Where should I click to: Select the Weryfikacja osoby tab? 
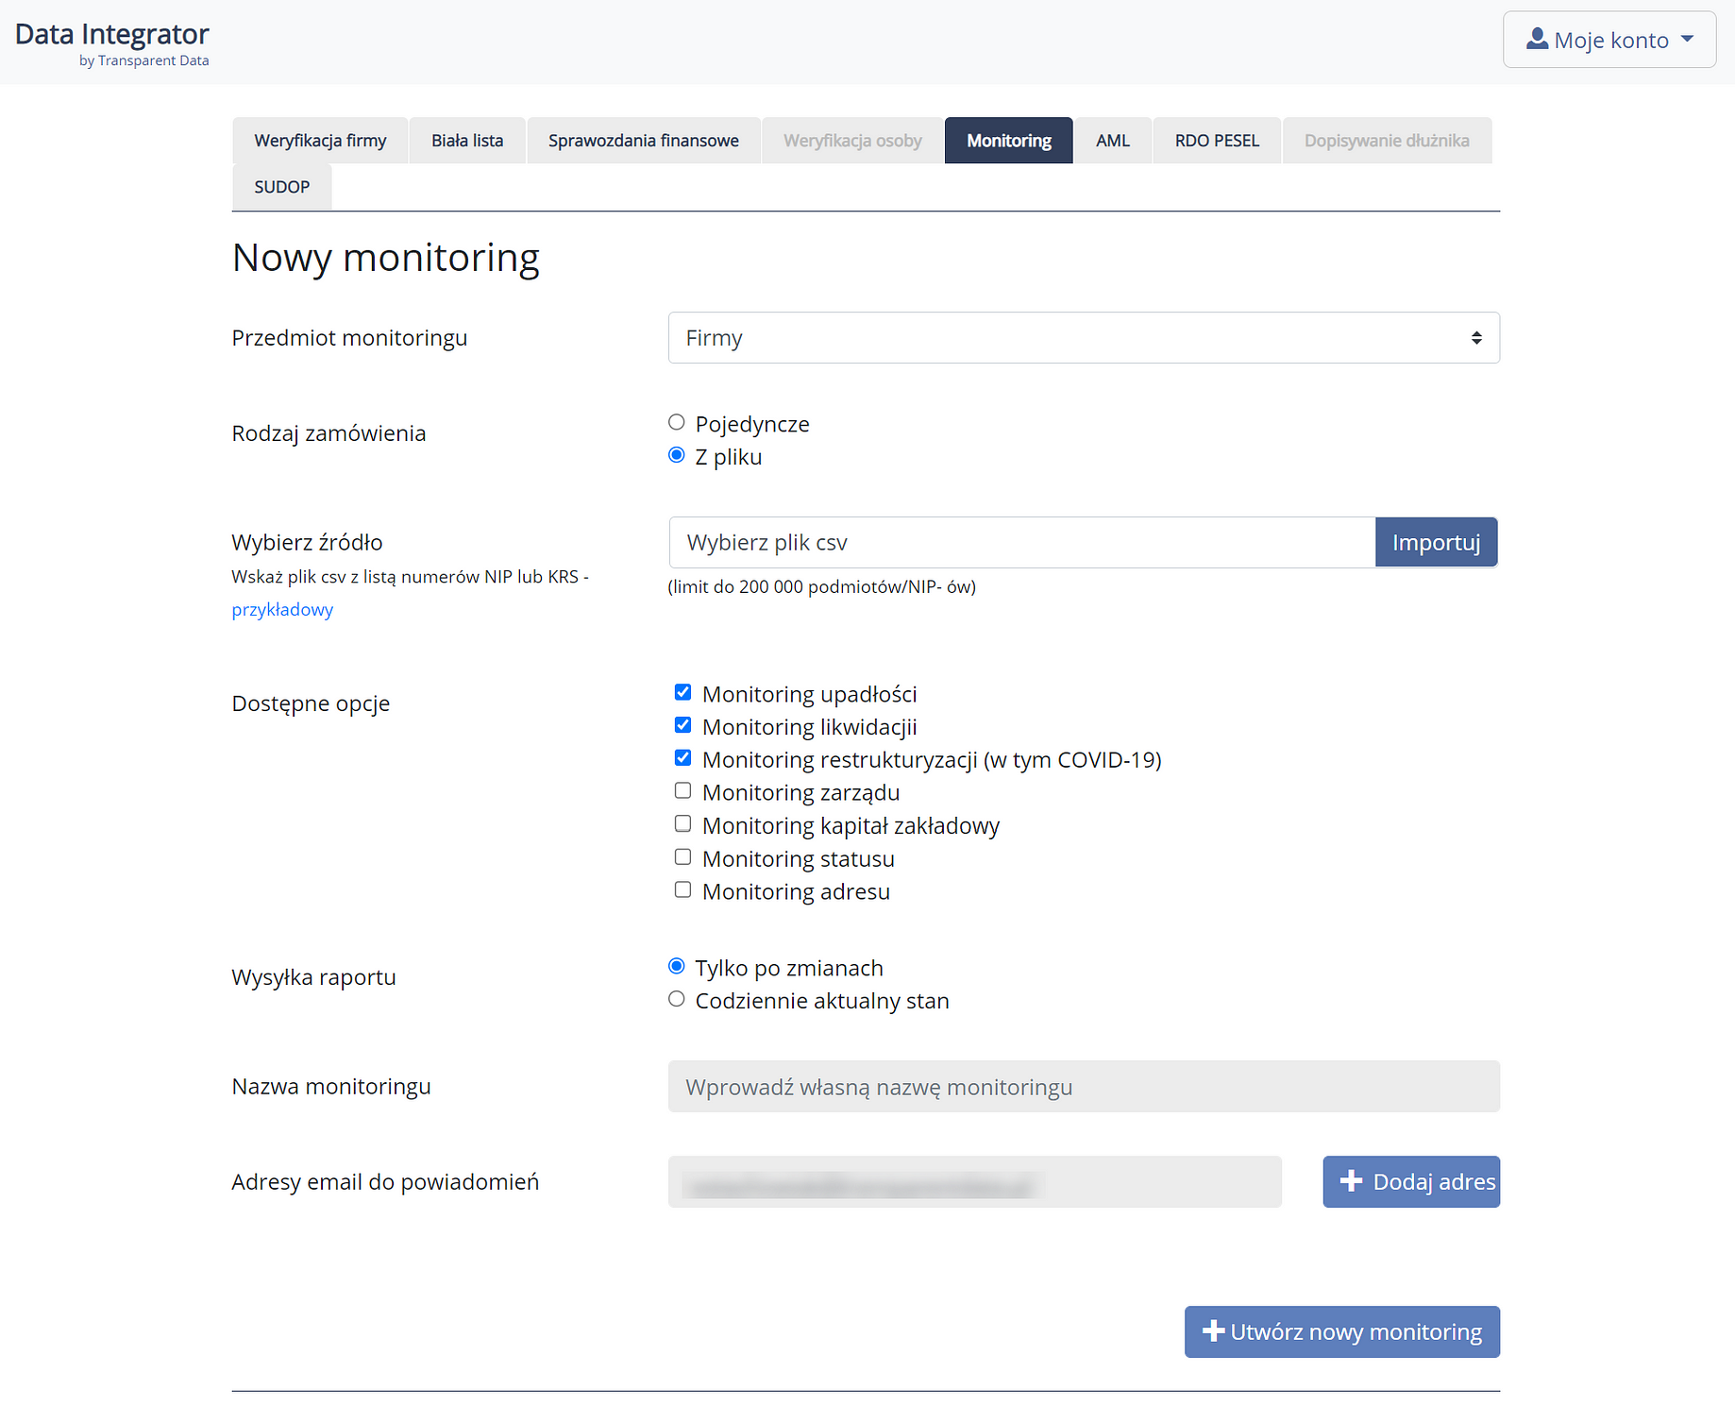tap(852, 141)
